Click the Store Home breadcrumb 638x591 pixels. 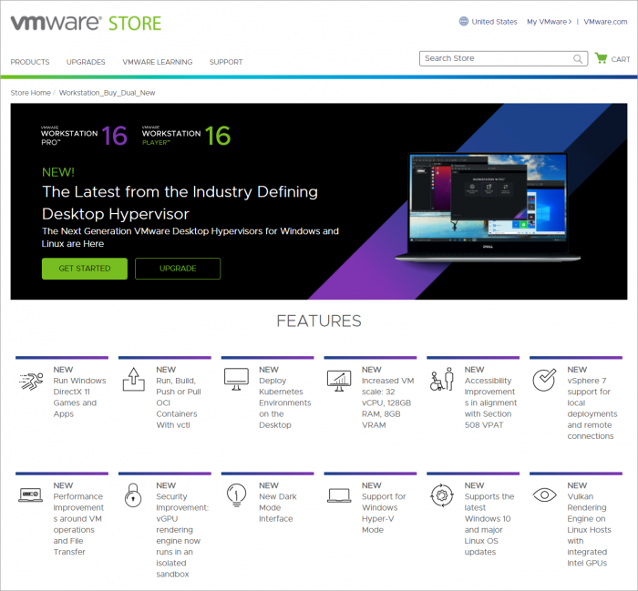pyautogui.click(x=30, y=93)
